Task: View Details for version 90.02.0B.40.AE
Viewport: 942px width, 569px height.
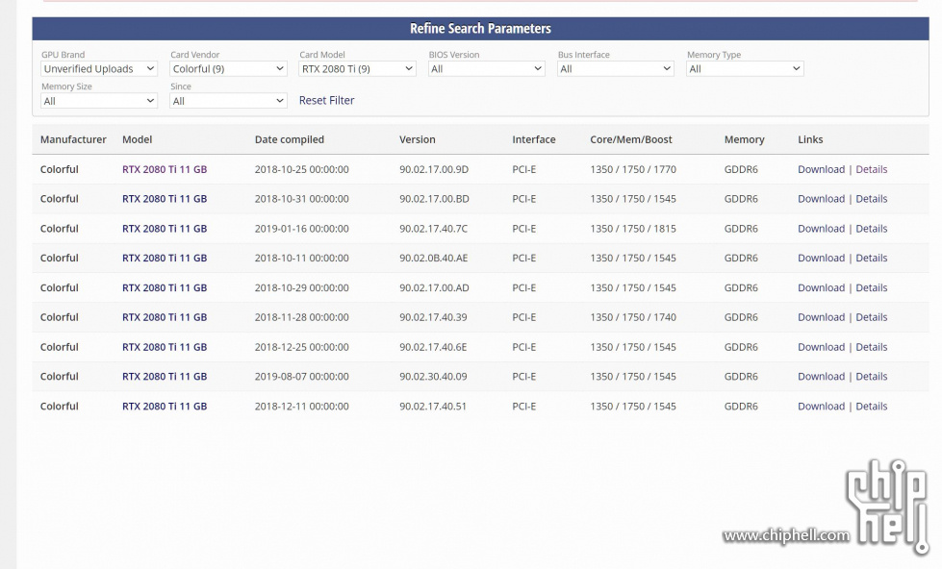Action: (871, 259)
